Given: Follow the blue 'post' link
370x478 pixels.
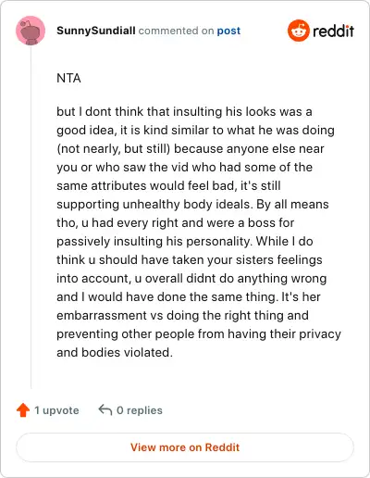Looking at the screenshot, I should coord(228,31).
